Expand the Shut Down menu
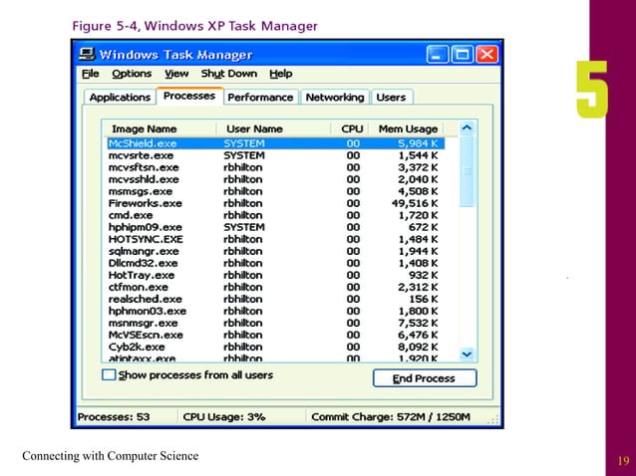The width and height of the screenshot is (636, 476). point(228,74)
